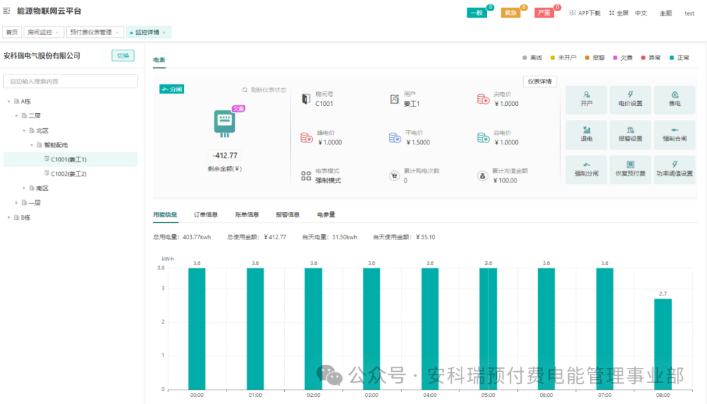Image resolution: width=707 pixels, height=404 pixels.
Task: Open the 仪表详情 meter details button
Action: point(539,82)
